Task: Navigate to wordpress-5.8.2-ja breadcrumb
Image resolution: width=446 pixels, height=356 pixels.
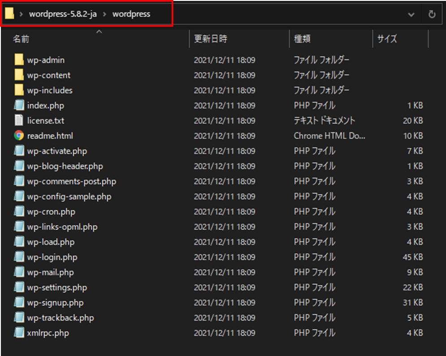Action: [x=63, y=14]
